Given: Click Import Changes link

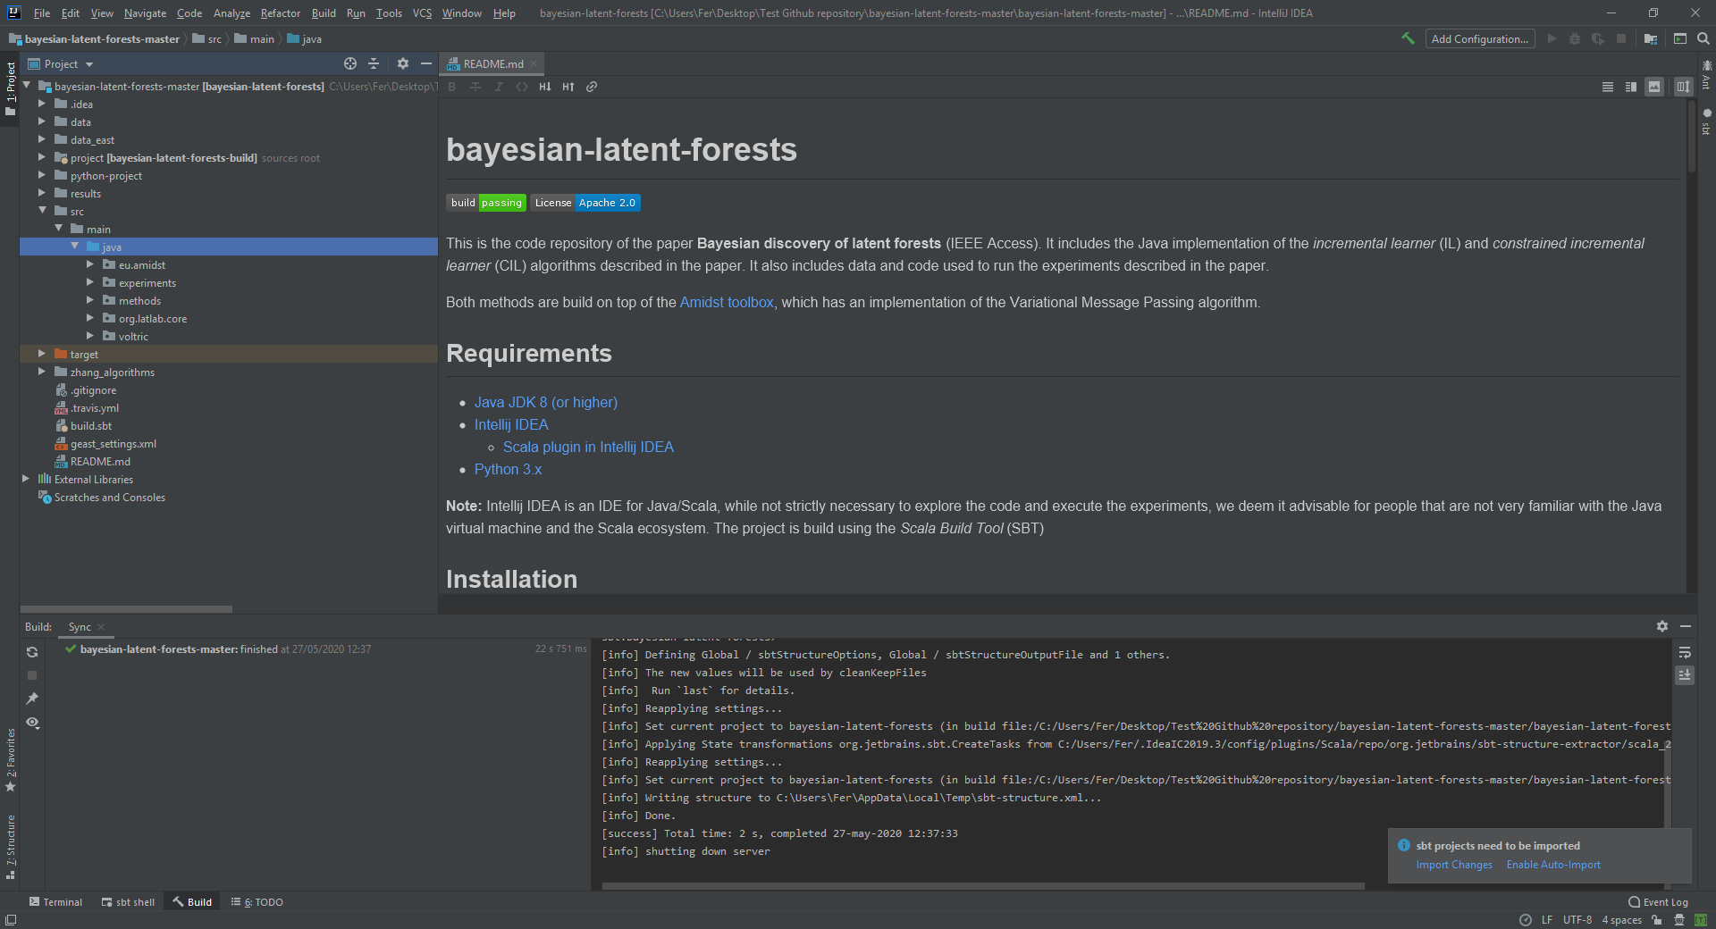Looking at the screenshot, I should [x=1454, y=865].
